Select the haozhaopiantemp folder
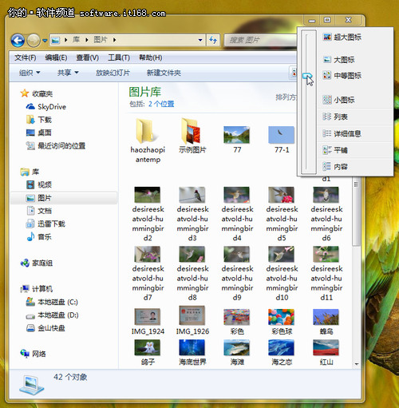This screenshot has height=408, width=399. coord(148,141)
